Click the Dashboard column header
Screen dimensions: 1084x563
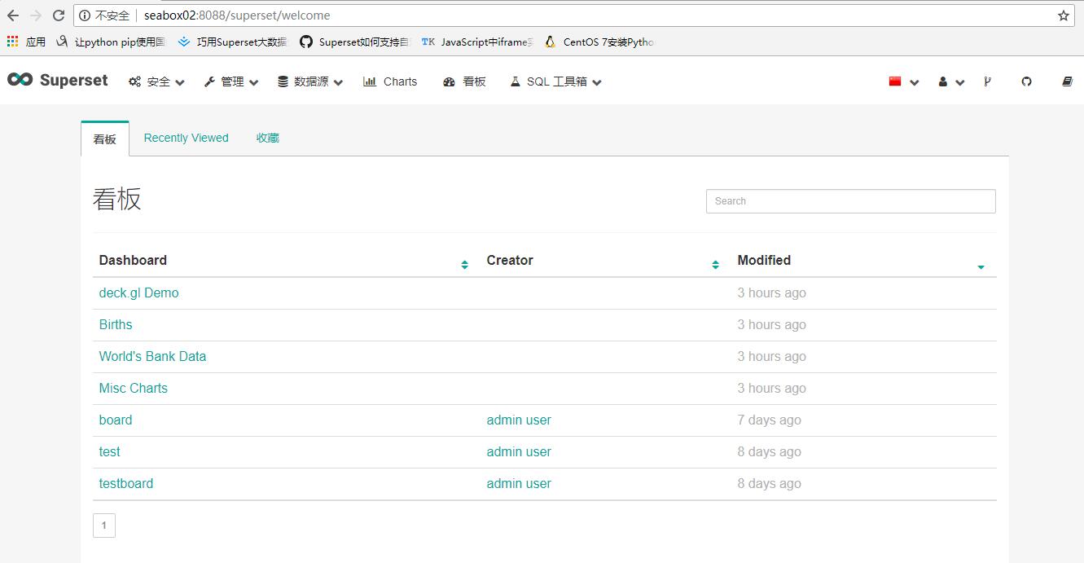click(x=133, y=260)
